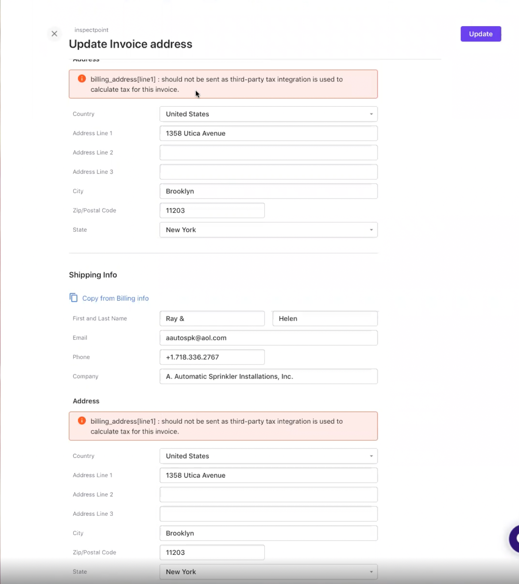Edit the shipping Email field
Screen dimensions: 519x584
tap(269, 338)
